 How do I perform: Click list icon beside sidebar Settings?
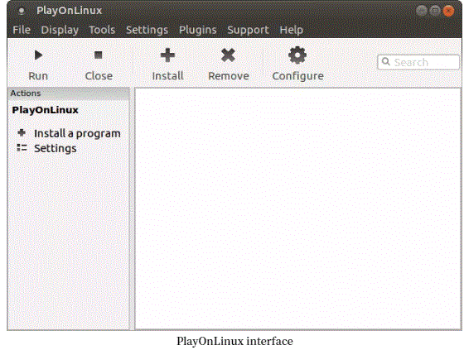pyautogui.click(x=22, y=147)
